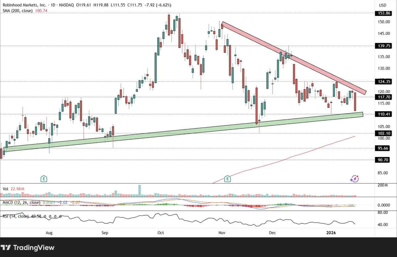The image size is (397, 257).
Task: Click the 110.41 price level label
Action: 384,114
